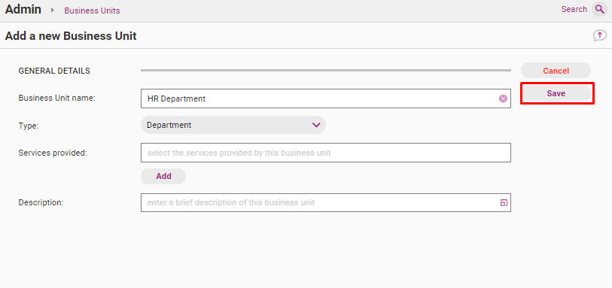The width and height of the screenshot is (612, 288).
Task: Go to Business Units breadcrumb
Action: tap(92, 11)
